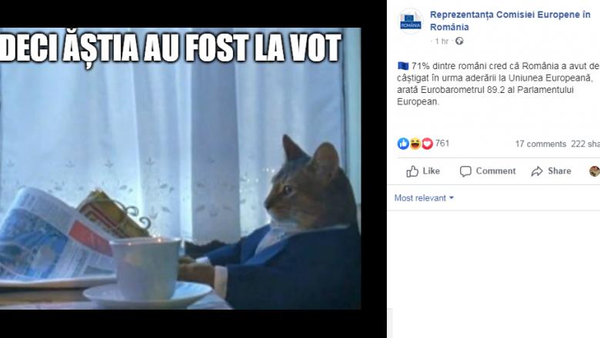Open the Reprezentanța Comisiei Europene în România page

pyautogui.click(x=510, y=21)
